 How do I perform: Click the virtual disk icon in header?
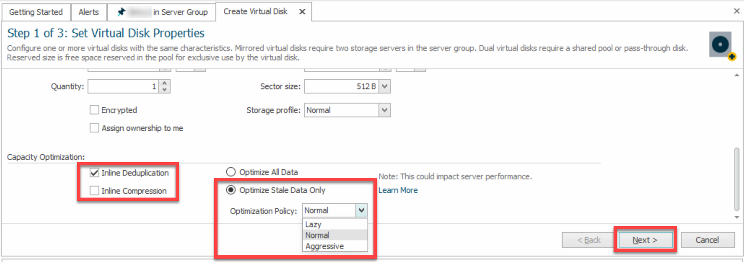[720, 45]
